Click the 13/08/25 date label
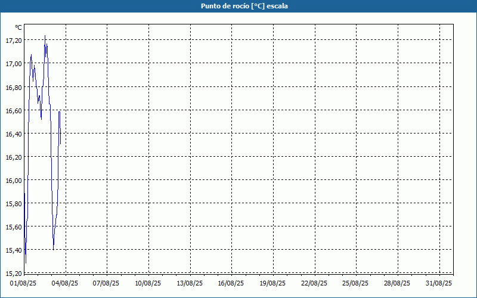Image resolution: width=477 pixels, height=298 pixels. (x=190, y=284)
